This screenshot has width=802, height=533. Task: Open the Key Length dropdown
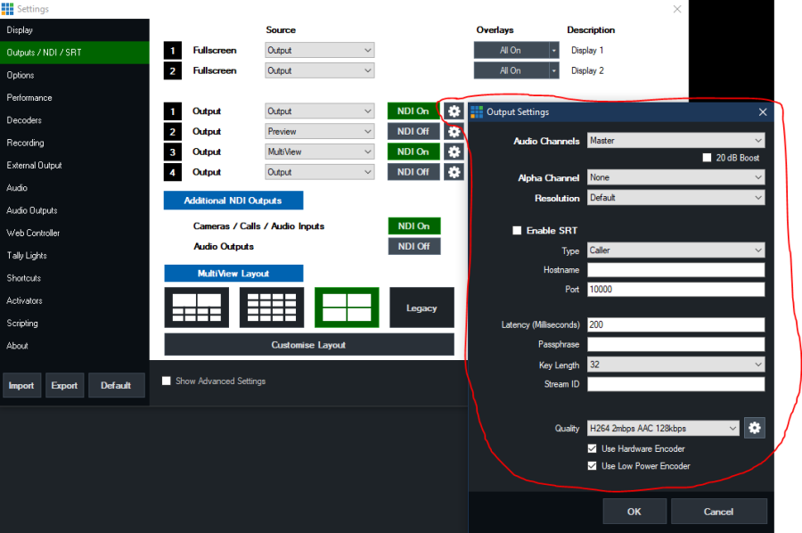[675, 365]
